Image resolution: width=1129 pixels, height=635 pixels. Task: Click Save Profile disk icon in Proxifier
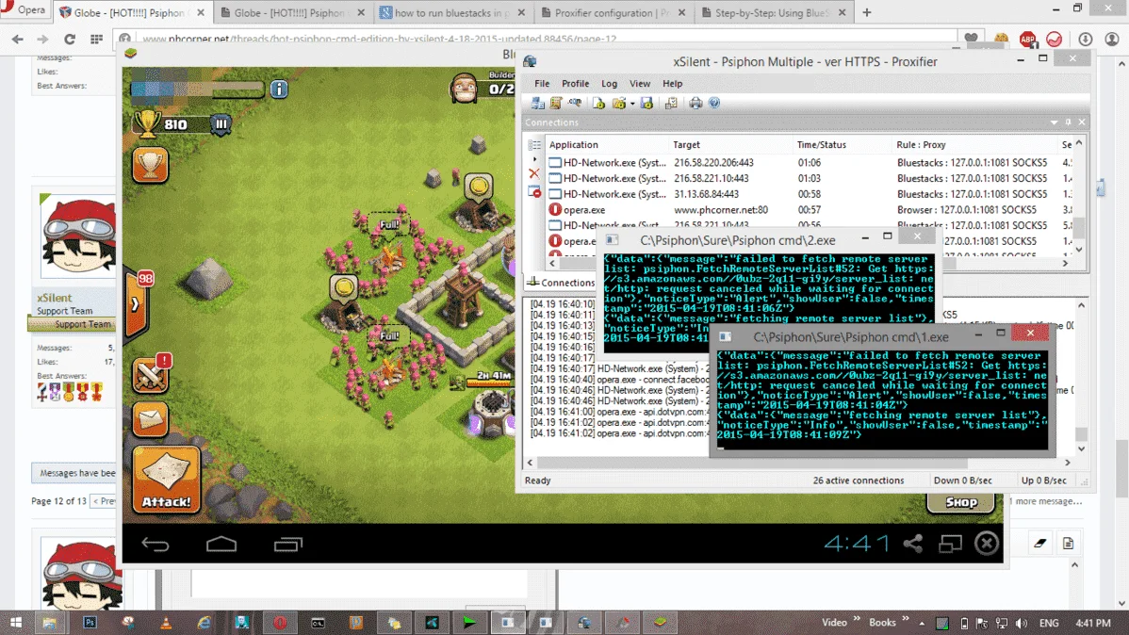[x=646, y=103]
